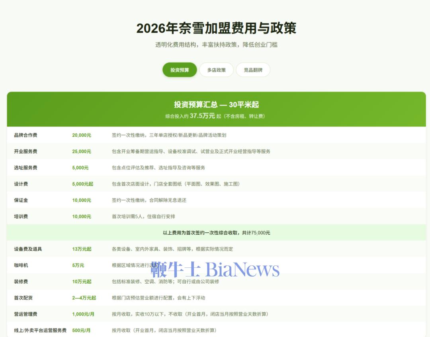430x337 pixels.
Task: Click the 20,000元 brand fee amount
Action: [x=82, y=135]
